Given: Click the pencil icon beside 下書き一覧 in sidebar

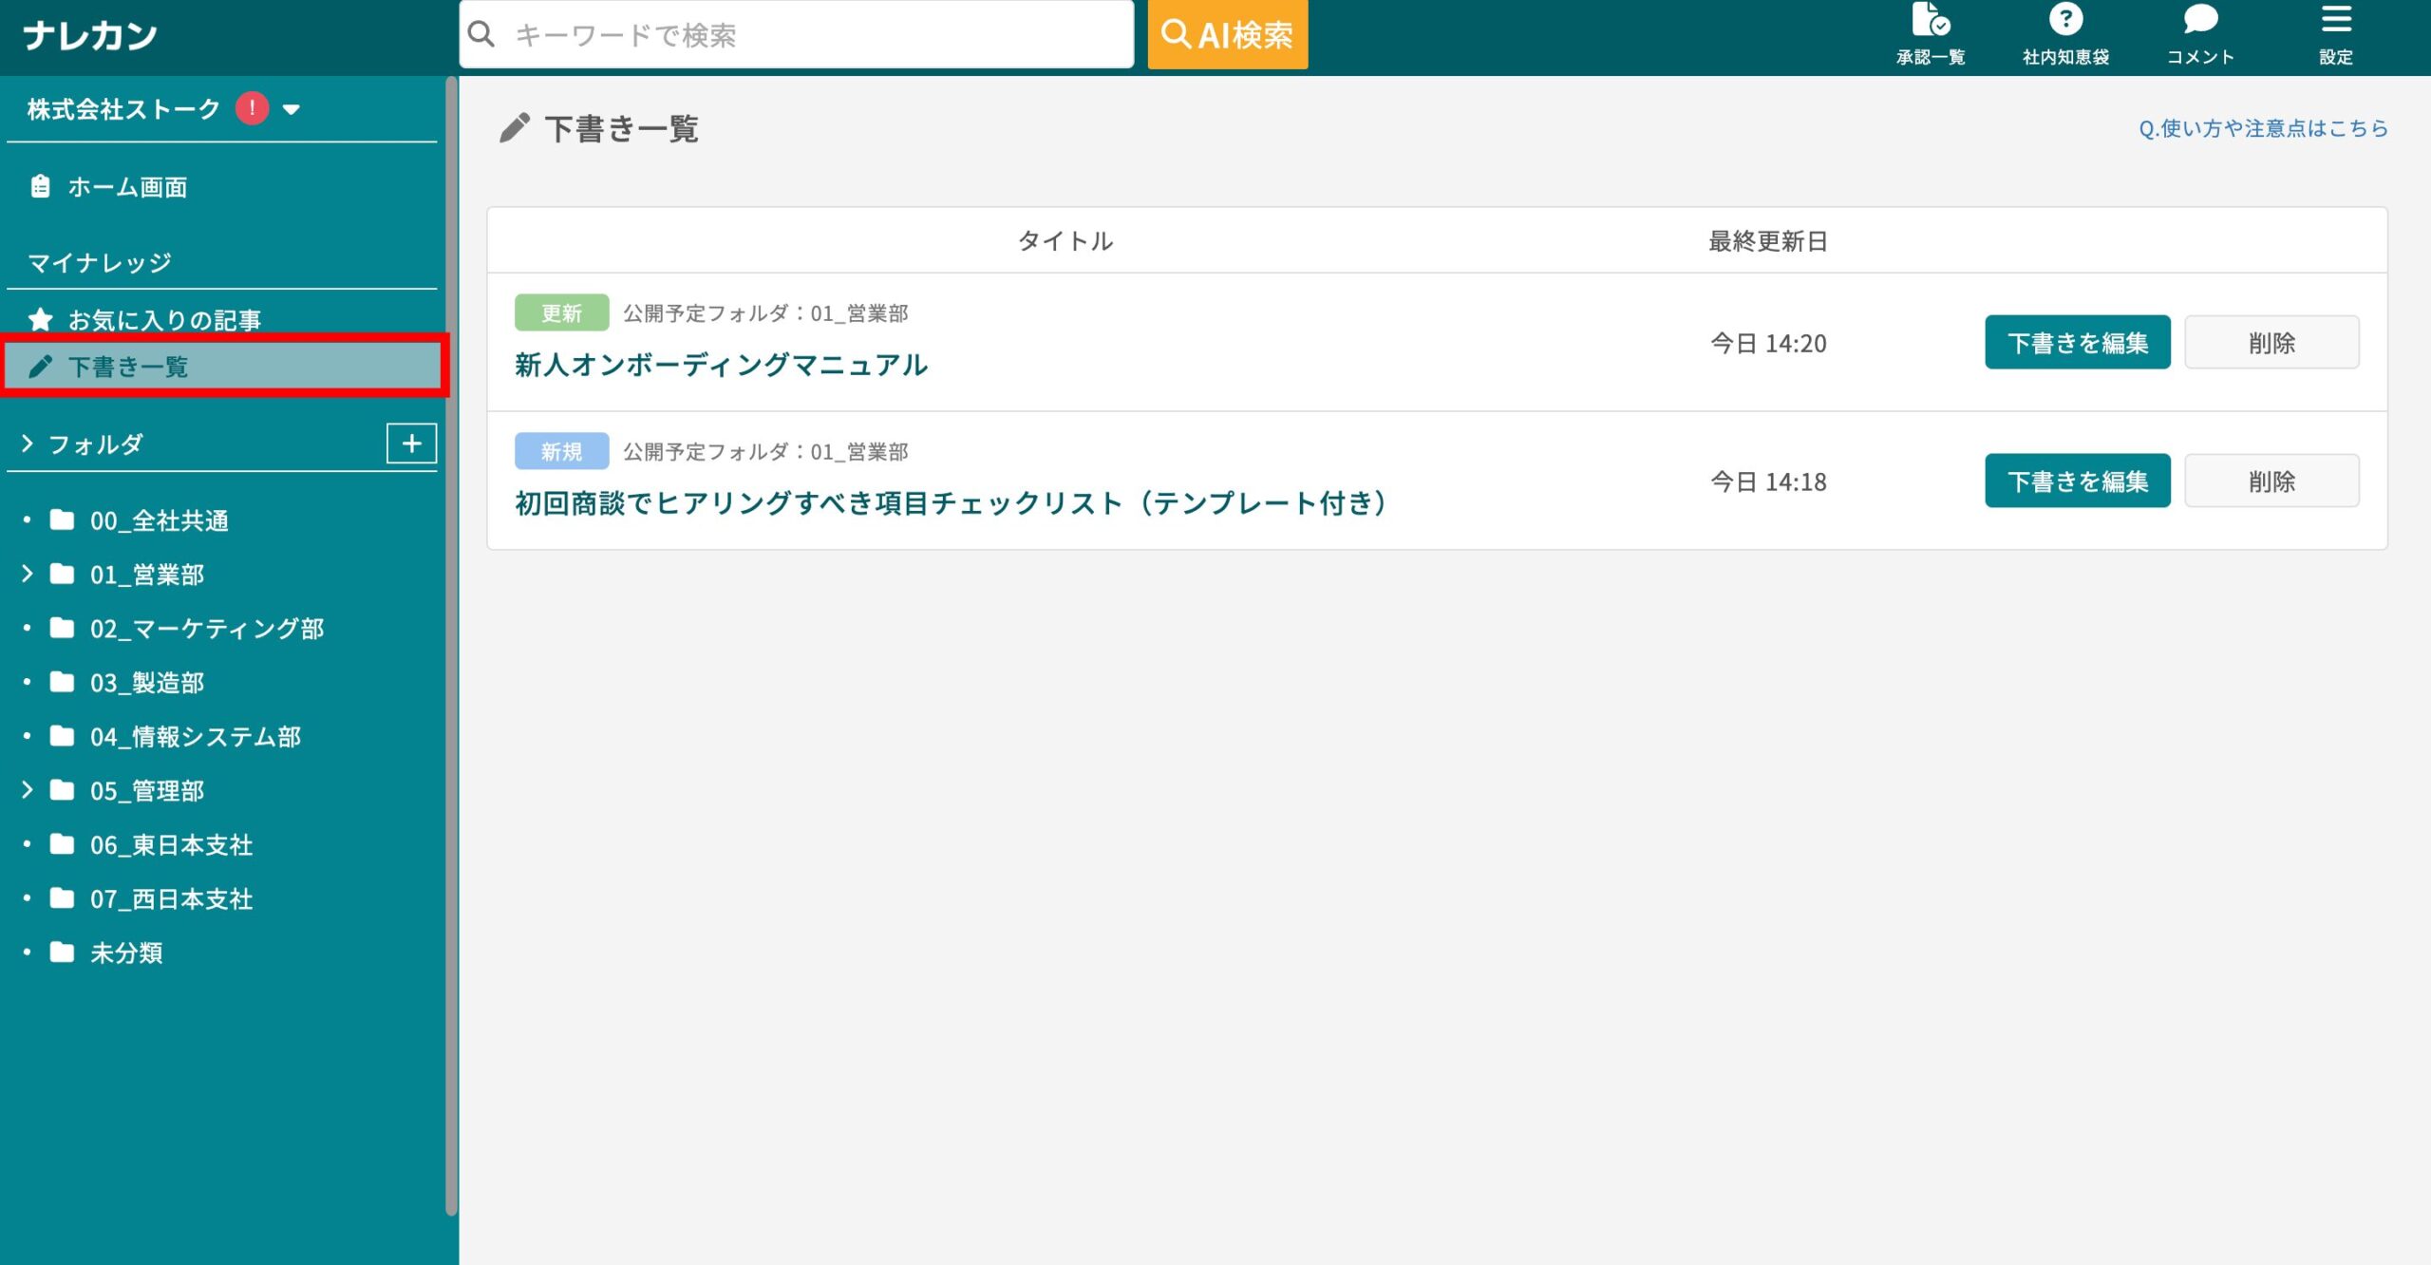Looking at the screenshot, I should click(x=40, y=367).
